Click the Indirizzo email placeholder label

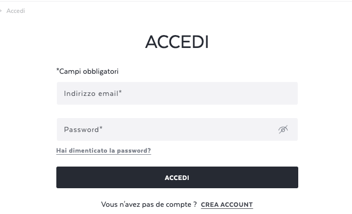[93, 93]
